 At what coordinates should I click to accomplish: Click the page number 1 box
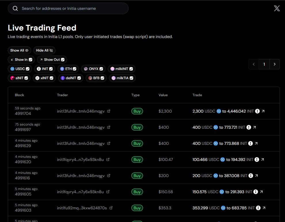(264, 64)
